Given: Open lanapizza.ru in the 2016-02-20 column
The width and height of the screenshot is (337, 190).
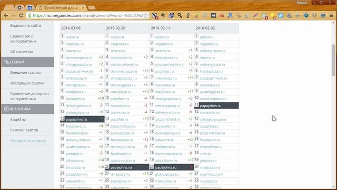Looking at the screenshot, I should 120,174.
